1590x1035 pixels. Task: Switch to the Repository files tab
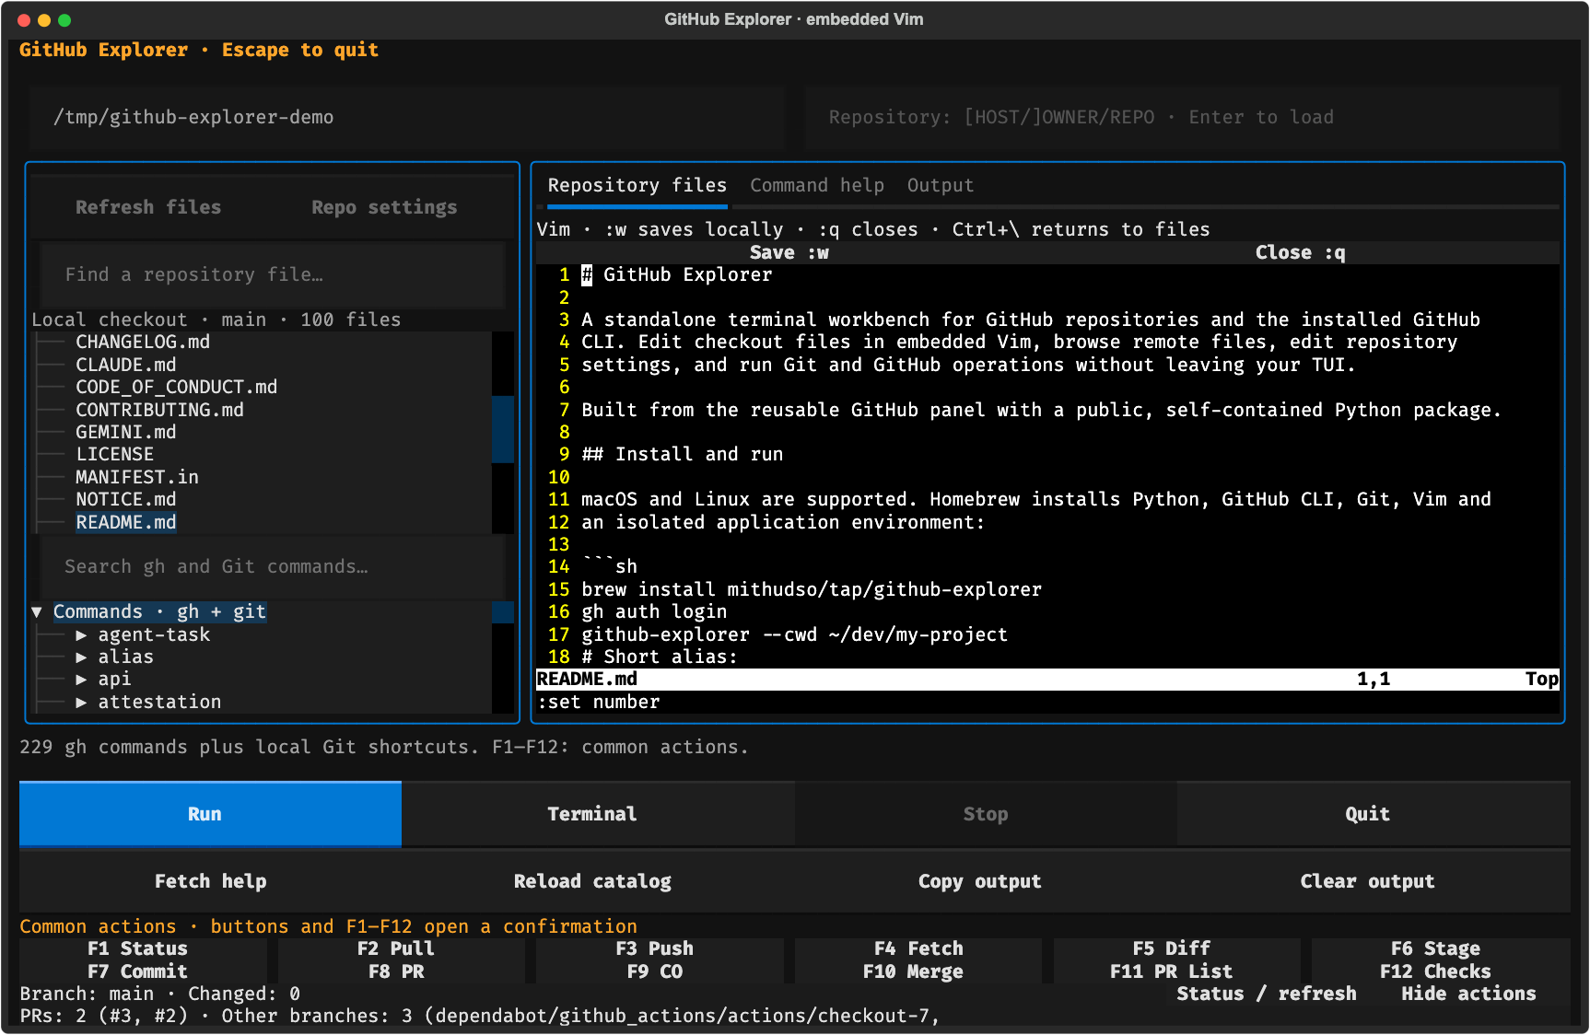pyautogui.click(x=637, y=186)
